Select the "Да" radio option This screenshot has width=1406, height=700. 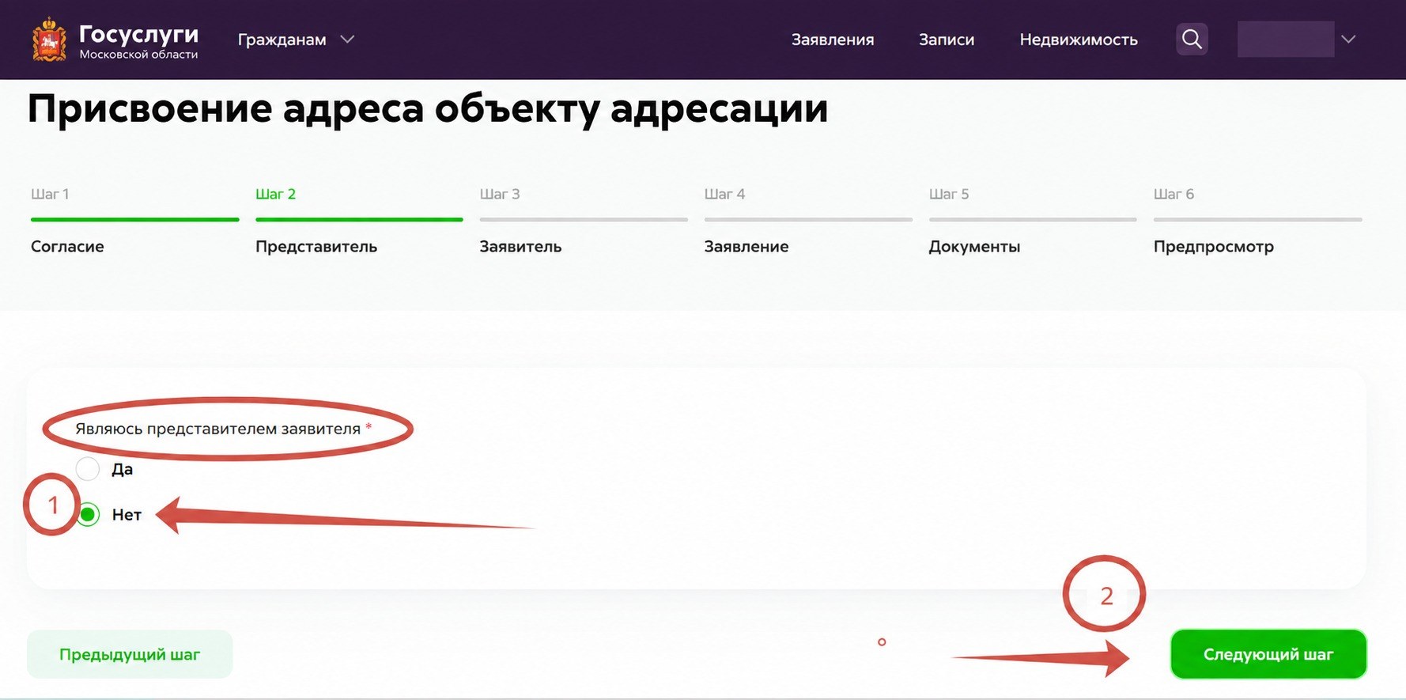(x=88, y=469)
